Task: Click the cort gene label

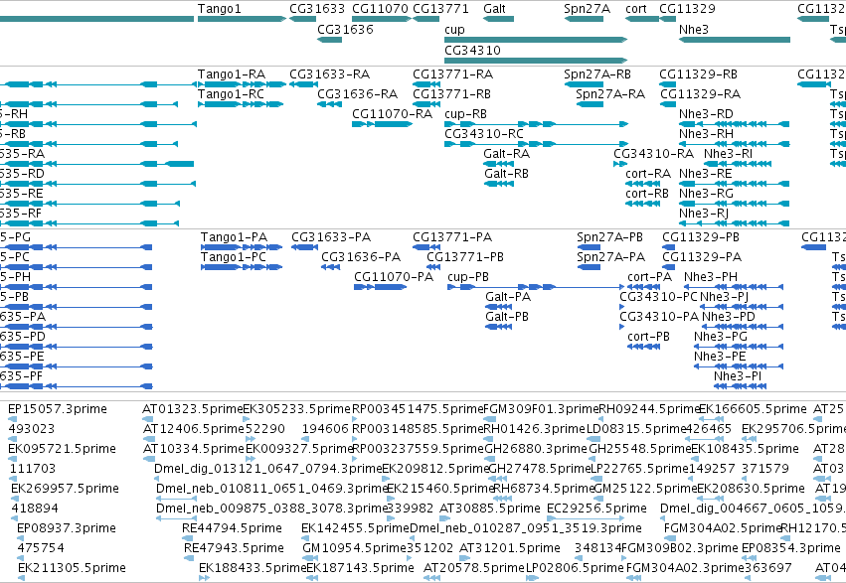Action: [636, 9]
